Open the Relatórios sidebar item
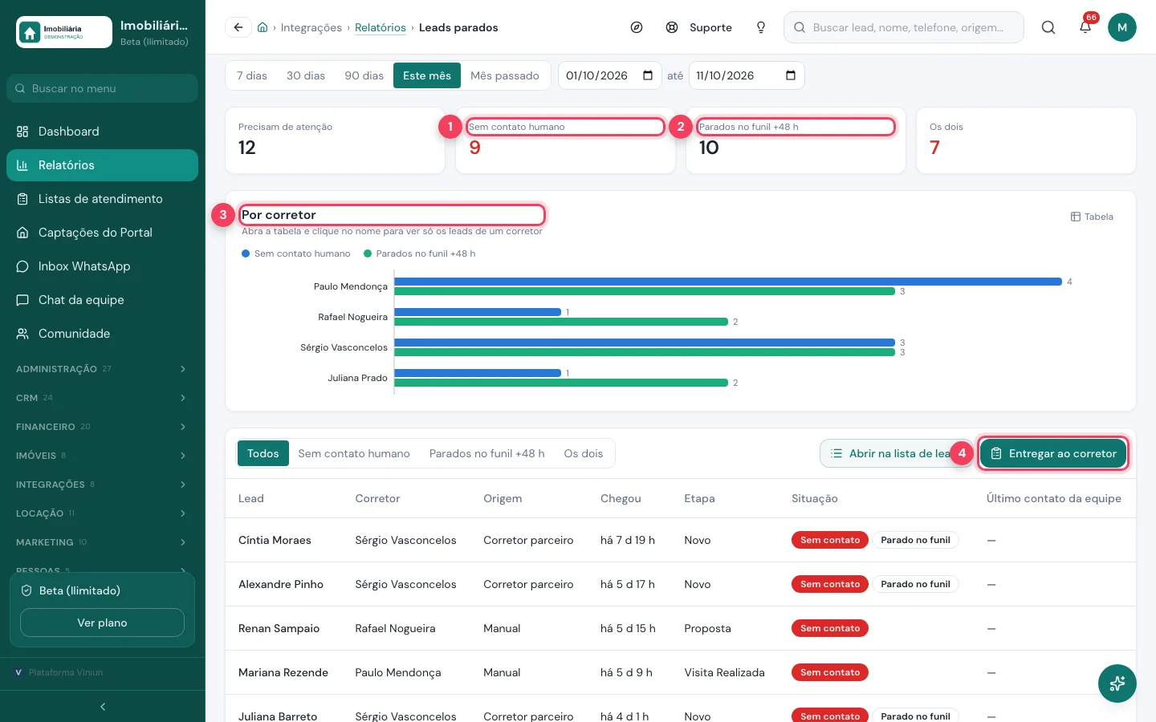Image resolution: width=1156 pixels, height=722 pixels. click(x=103, y=165)
